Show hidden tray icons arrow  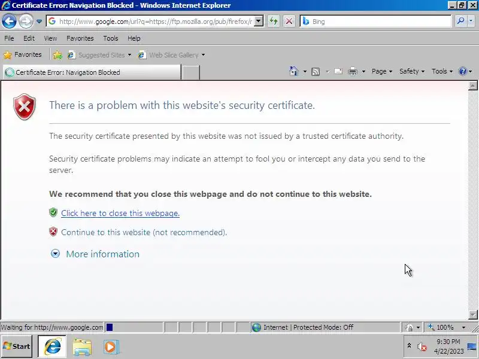(x=409, y=346)
